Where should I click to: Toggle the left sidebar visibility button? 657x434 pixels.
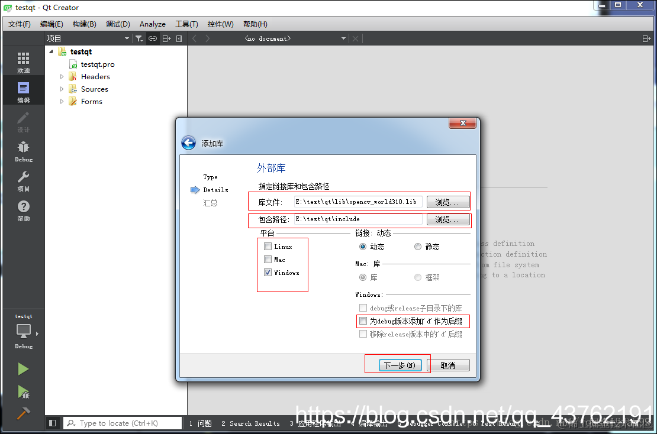(52, 423)
